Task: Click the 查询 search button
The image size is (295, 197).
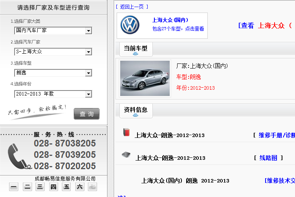Action: point(86,114)
